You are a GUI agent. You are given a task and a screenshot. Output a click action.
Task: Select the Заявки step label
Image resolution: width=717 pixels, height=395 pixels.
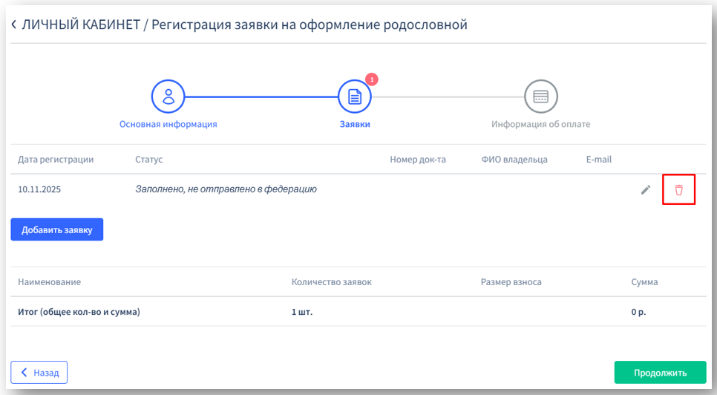click(x=354, y=124)
